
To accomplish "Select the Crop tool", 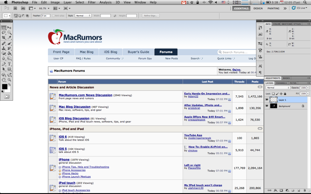I will (4, 37).
